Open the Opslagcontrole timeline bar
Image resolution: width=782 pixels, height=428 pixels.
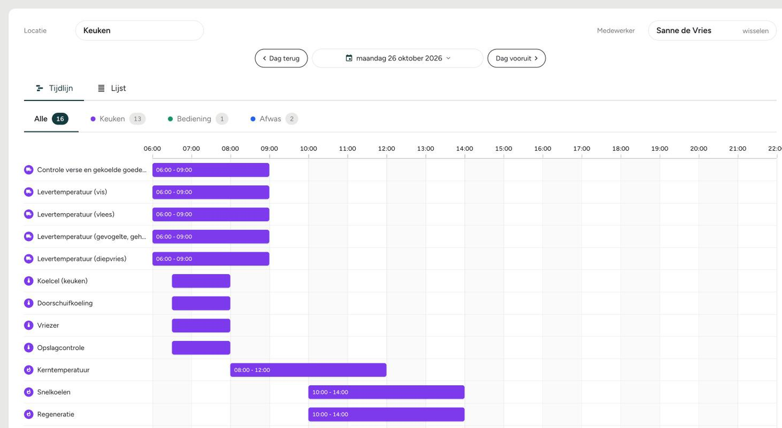click(201, 348)
